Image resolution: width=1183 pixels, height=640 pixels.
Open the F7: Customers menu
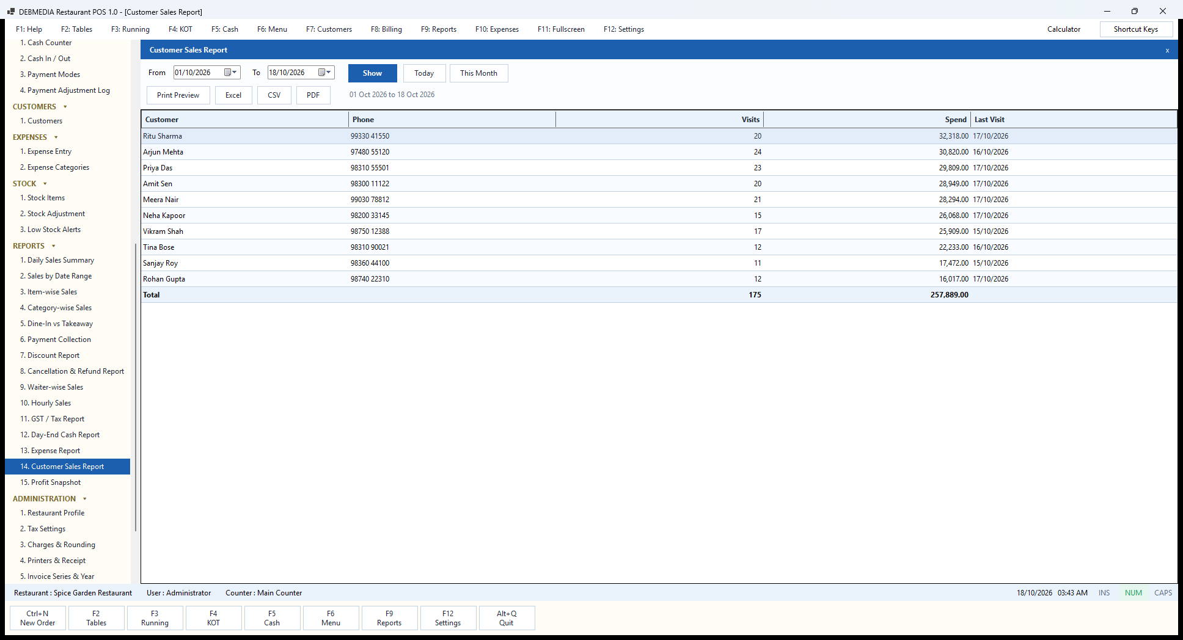329,29
